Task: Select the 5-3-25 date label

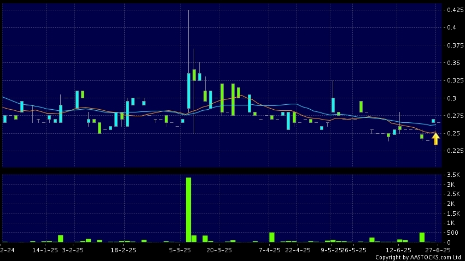Action: 180,250
